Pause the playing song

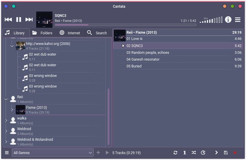19,20
